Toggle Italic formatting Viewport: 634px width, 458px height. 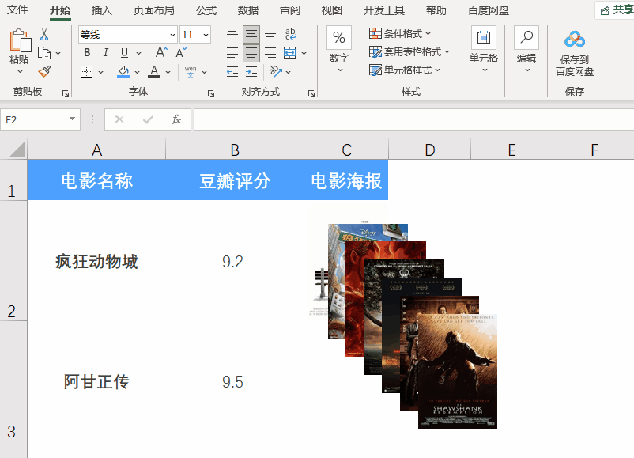105,52
